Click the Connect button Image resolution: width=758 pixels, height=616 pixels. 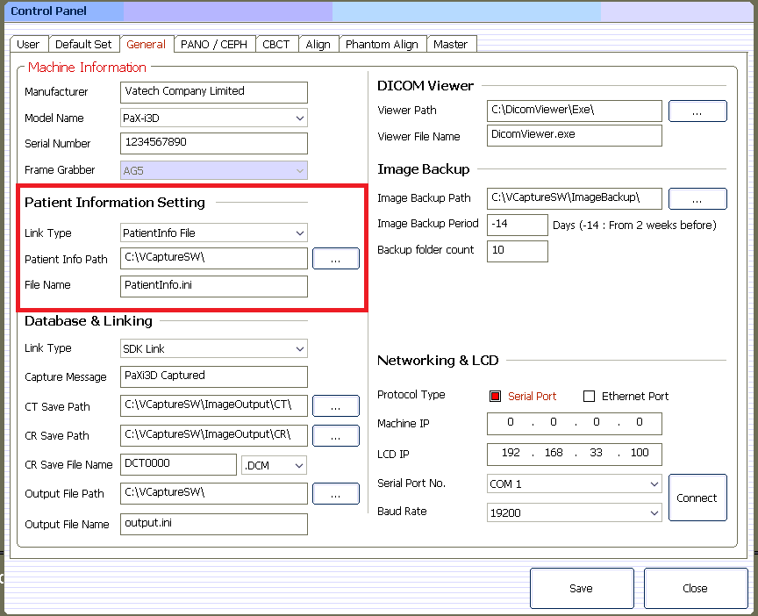pyautogui.click(x=697, y=498)
